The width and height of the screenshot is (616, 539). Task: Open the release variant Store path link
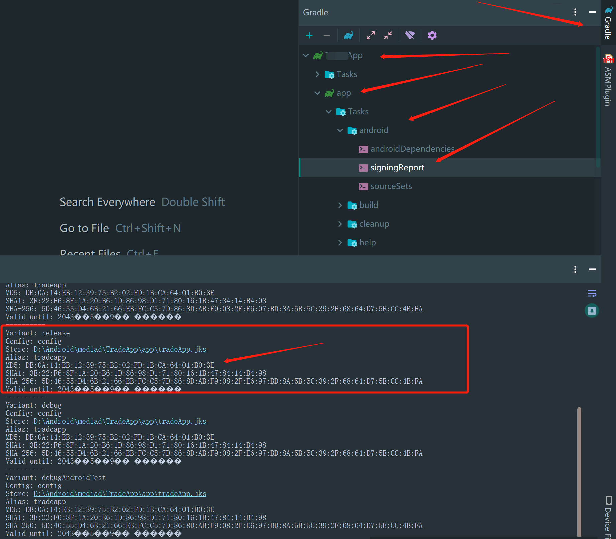tap(120, 349)
